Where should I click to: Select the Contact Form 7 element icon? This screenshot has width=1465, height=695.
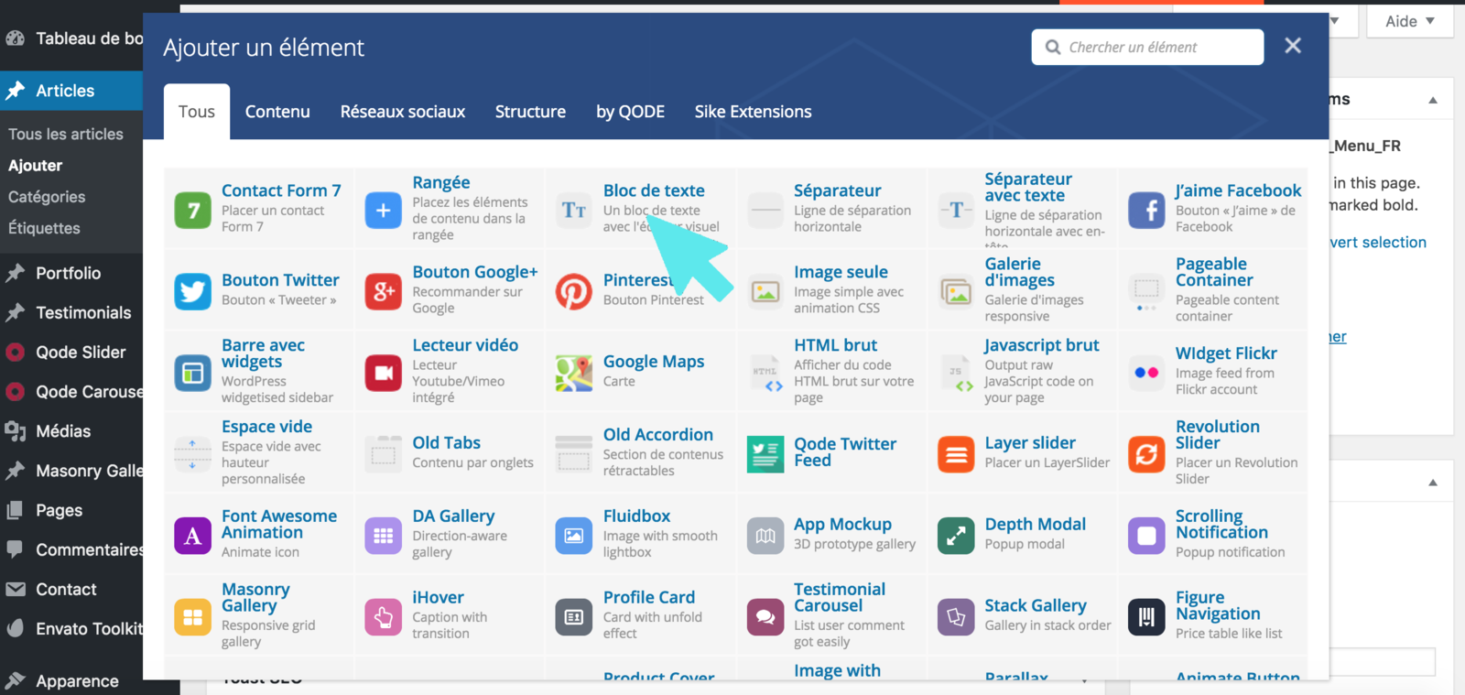(x=193, y=211)
